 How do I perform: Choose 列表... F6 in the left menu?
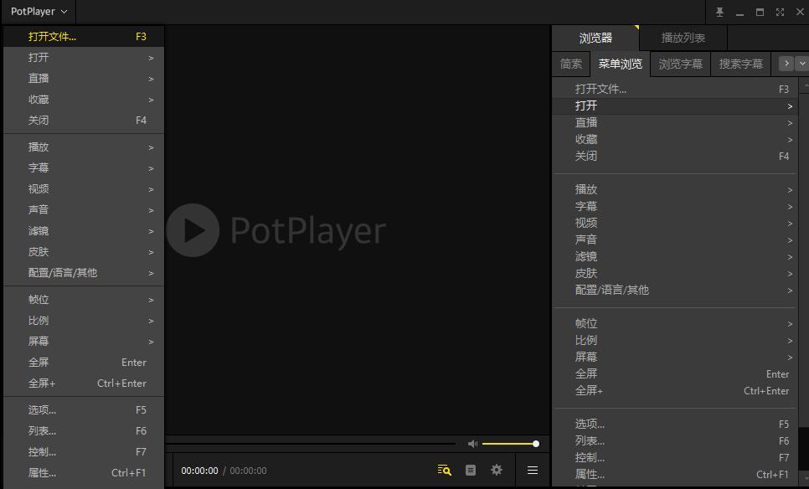84,430
